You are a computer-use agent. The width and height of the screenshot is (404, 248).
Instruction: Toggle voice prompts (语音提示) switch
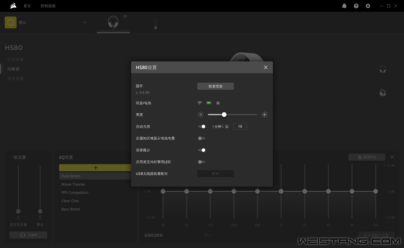(x=202, y=150)
